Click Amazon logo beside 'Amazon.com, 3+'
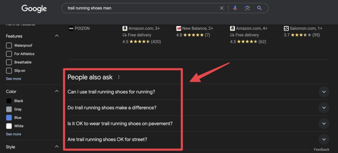Screen dimensions: 338x153 [x=125, y=28]
